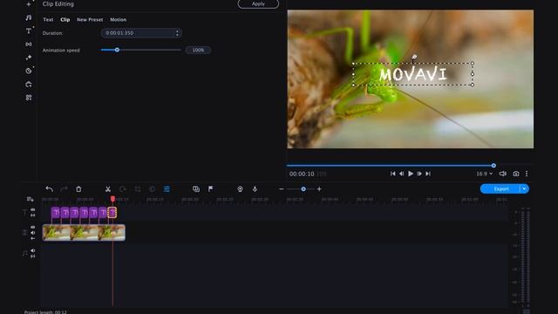Image resolution: width=558 pixels, height=314 pixels.
Task: Toggle the audio track link icon
Action: click(x=33, y=256)
